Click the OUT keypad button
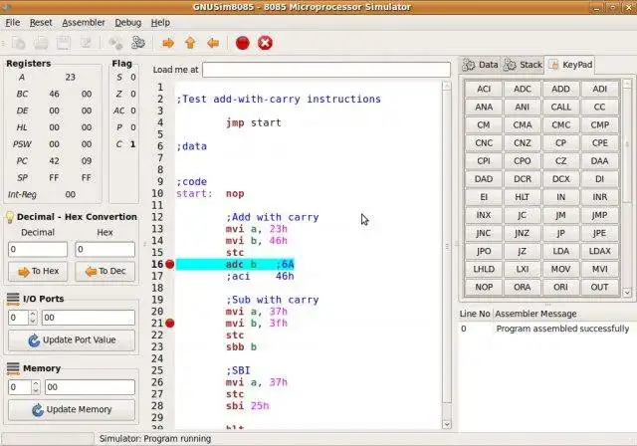637x446 pixels. click(x=599, y=287)
